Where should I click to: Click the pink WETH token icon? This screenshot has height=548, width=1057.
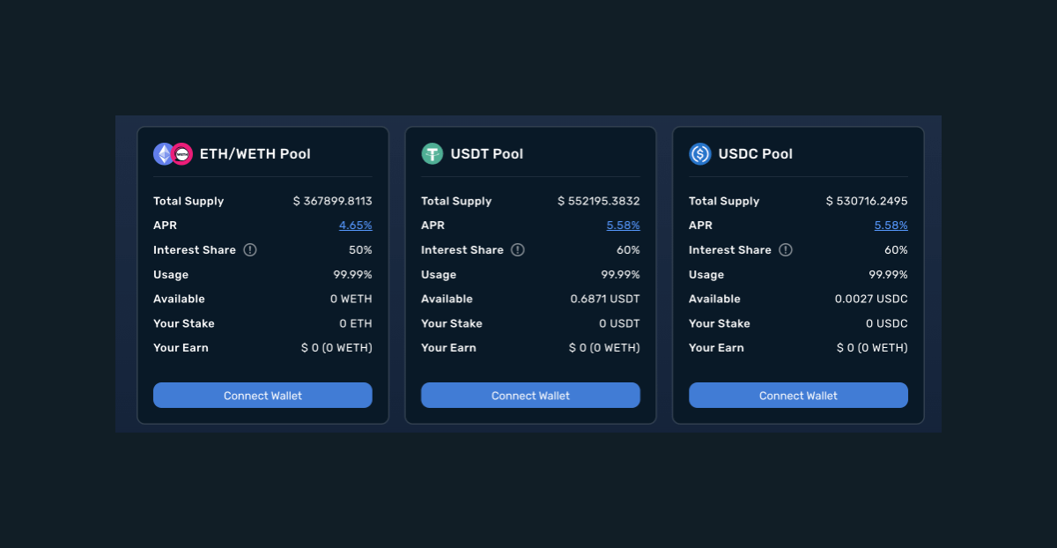[182, 154]
